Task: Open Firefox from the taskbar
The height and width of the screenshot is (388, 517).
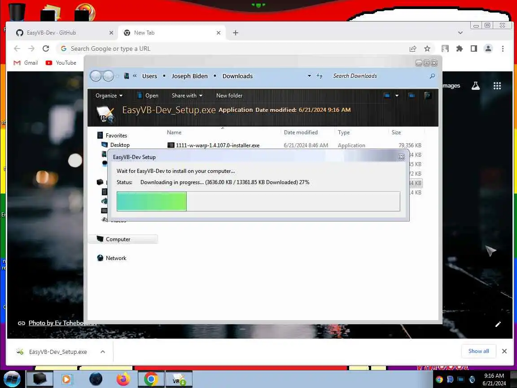Action: click(x=123, y=379)
